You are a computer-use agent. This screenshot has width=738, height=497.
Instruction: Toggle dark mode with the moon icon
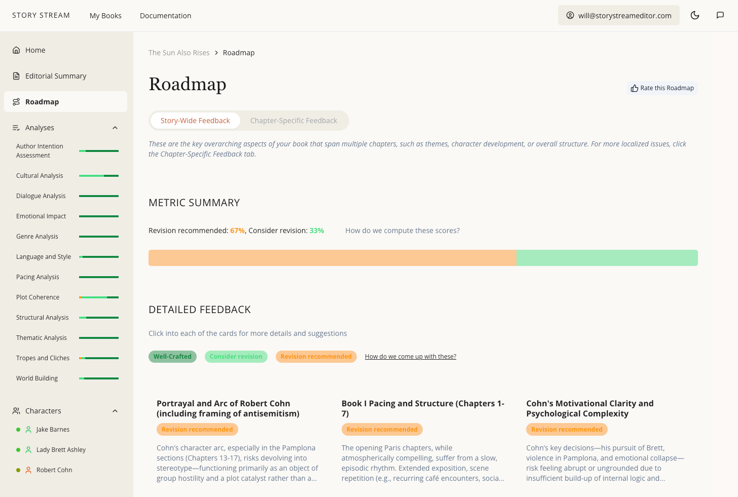coord(695,15)
